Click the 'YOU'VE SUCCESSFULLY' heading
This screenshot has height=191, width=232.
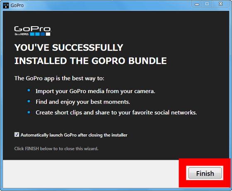pos(69,48)
